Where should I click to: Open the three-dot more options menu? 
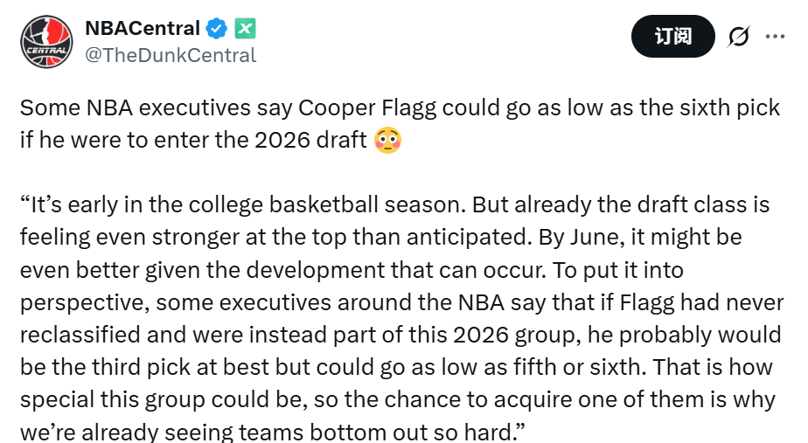pyautogui.click(x=775, y=37)
